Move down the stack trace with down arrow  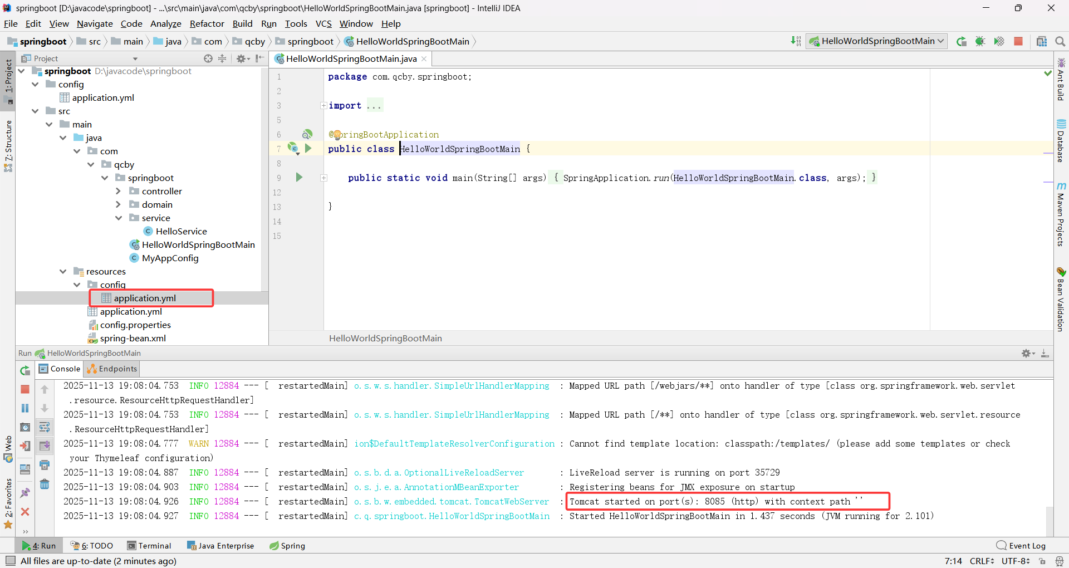tap(45, 408)
